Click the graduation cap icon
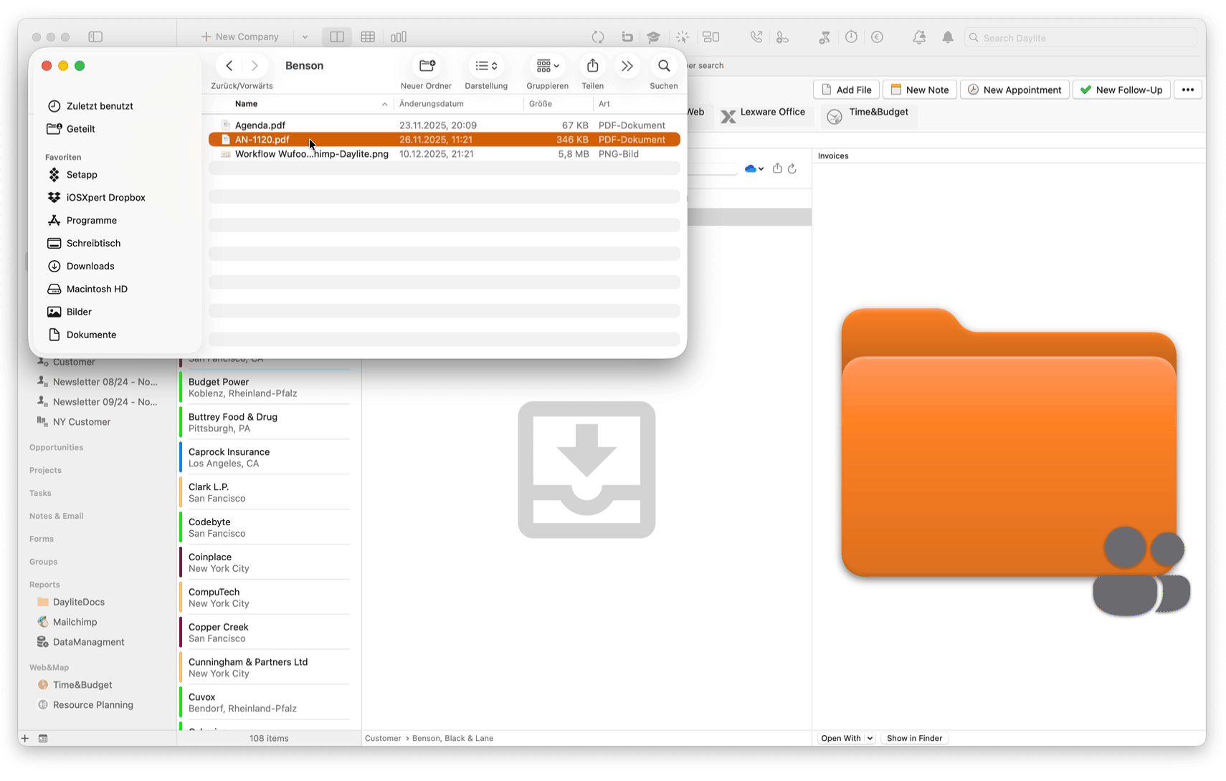This screenshot has height=781, width=1226. pos(653,37)
